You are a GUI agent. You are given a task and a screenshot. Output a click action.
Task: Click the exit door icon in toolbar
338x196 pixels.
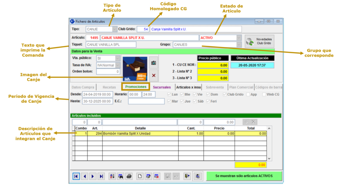pos(188,176)
